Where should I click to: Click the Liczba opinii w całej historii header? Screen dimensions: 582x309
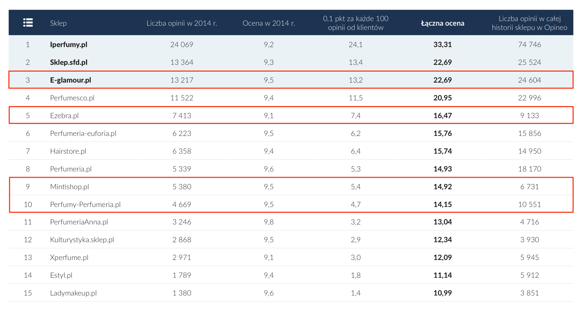coord(530,23)
